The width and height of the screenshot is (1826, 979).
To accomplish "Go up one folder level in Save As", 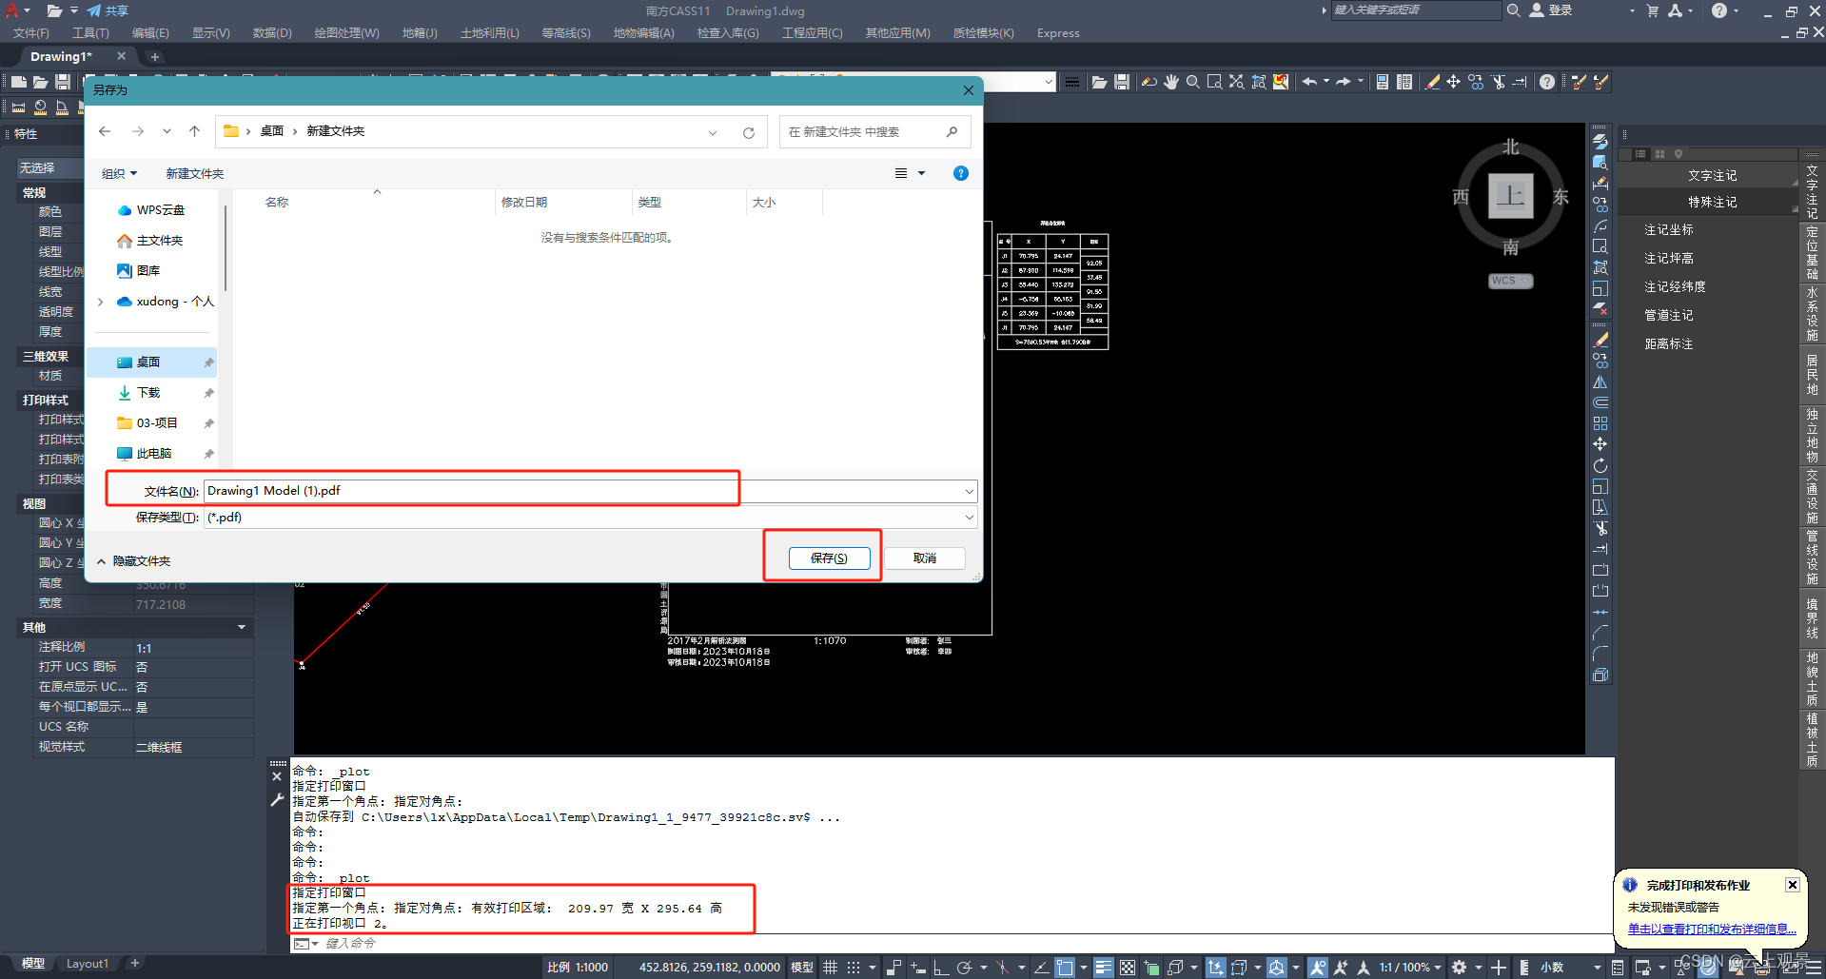I will click(194, 131).
